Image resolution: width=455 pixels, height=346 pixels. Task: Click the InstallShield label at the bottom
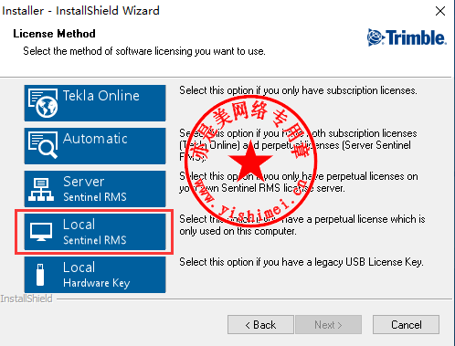point(26,299)
